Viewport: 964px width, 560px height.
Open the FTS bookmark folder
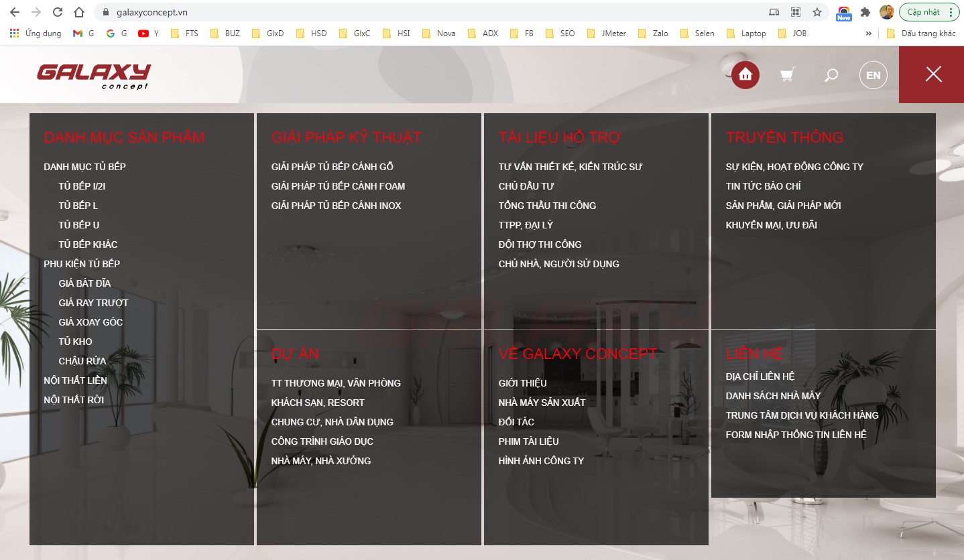coord(185,33)
